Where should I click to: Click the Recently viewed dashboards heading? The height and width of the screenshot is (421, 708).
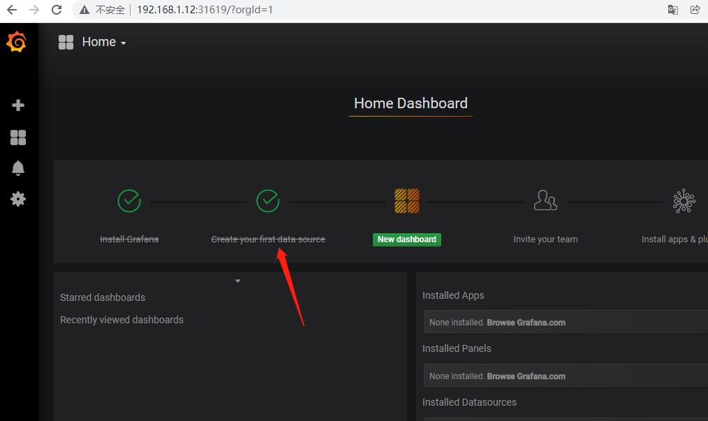[x=122, y=320]
